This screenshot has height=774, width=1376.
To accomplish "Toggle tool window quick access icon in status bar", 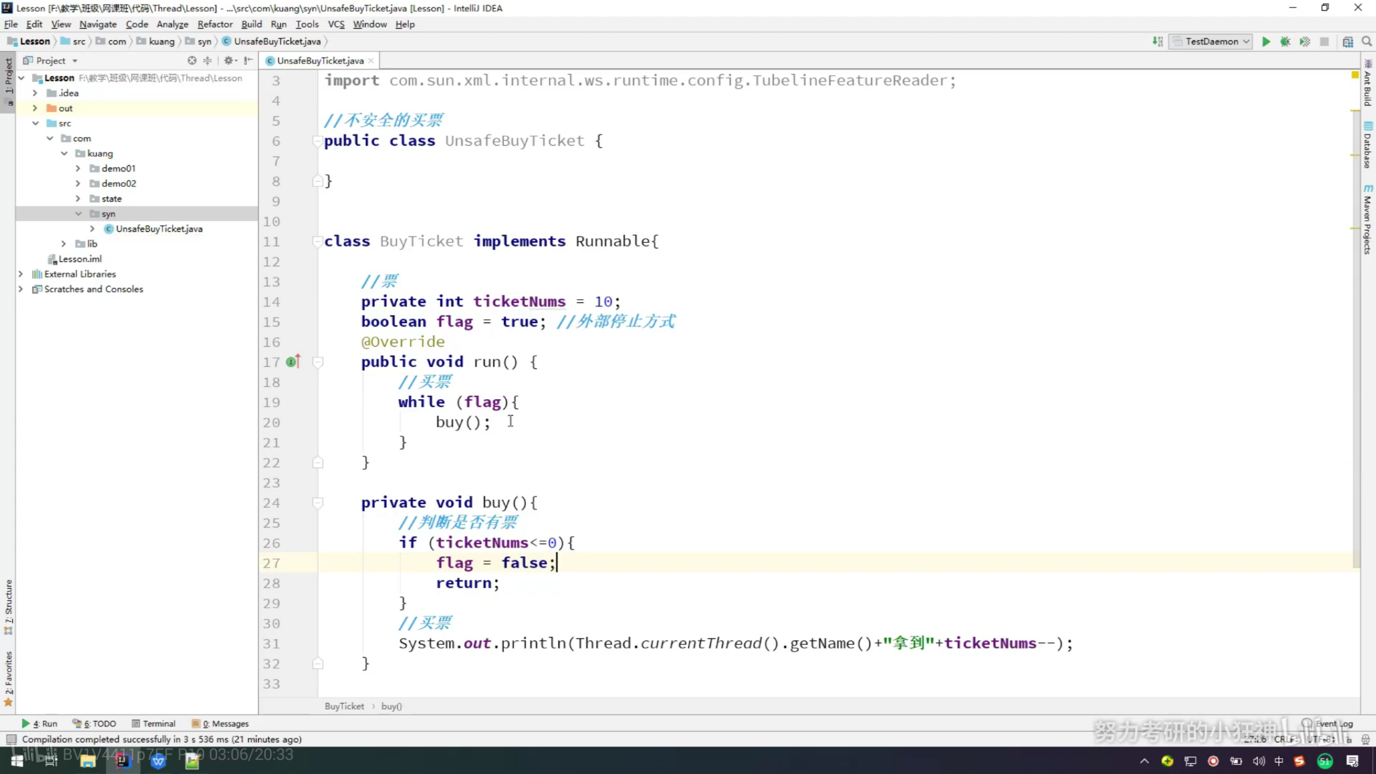I will point(11,739).
